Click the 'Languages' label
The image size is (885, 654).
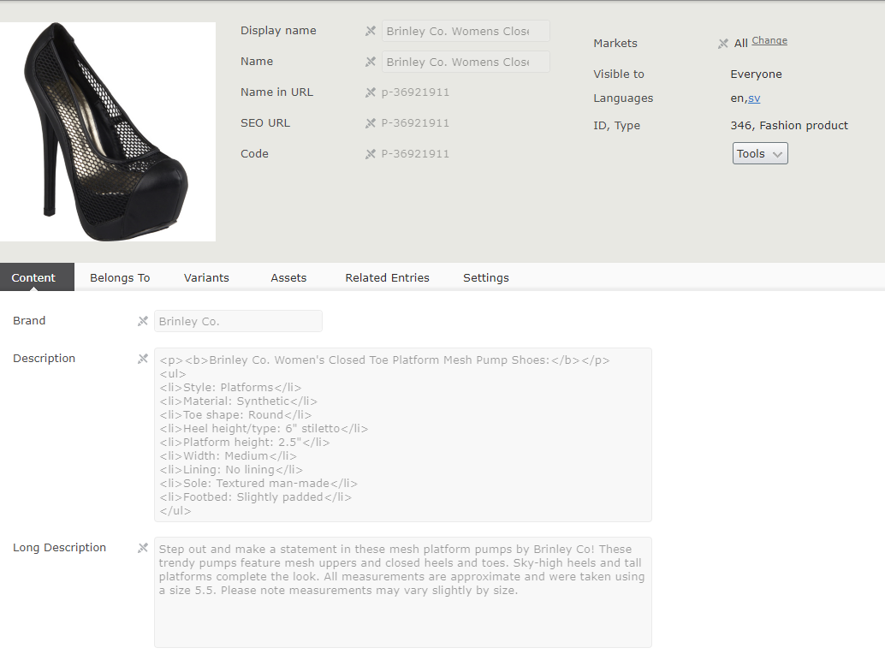pos(623,98)
